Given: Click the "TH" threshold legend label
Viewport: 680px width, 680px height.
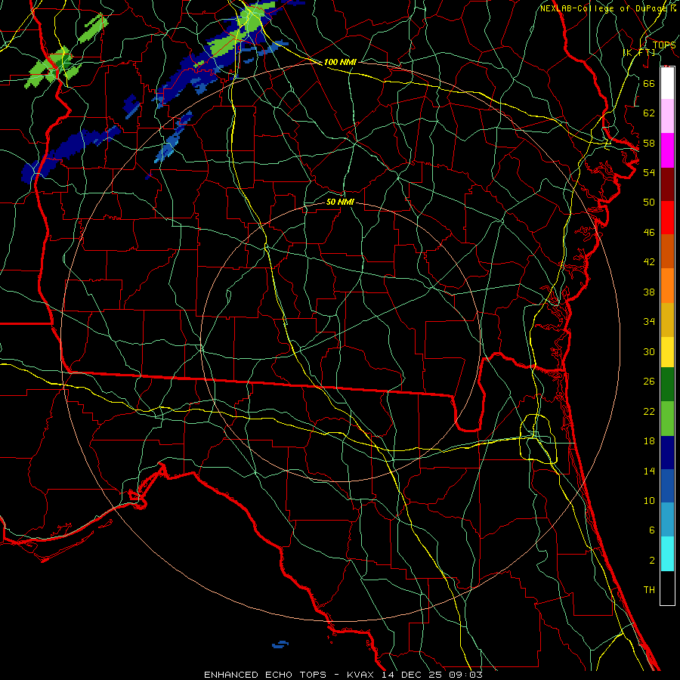Looking at the screenshot, I should (x=649, y=590).
